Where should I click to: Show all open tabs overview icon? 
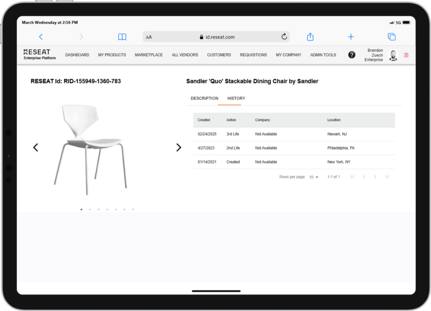tap(391, 37)
